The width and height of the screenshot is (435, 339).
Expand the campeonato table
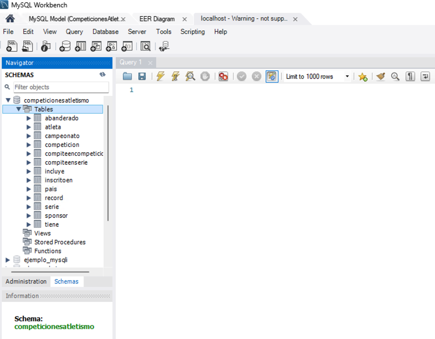[x=29, y=136]
